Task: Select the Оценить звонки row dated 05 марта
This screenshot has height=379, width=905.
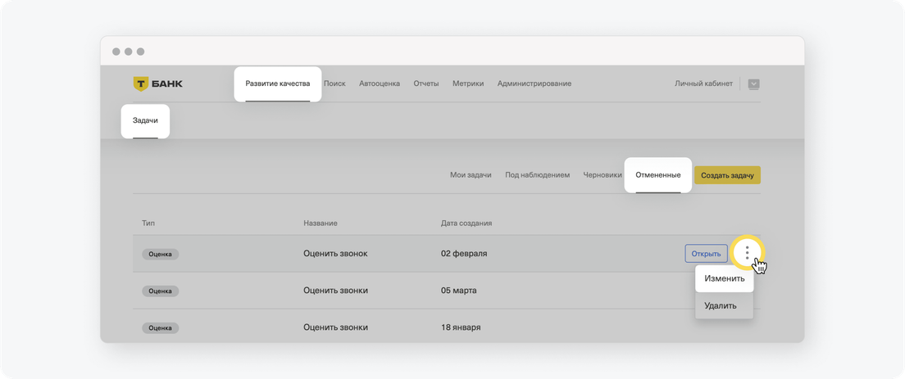Action: pos(446,291)
